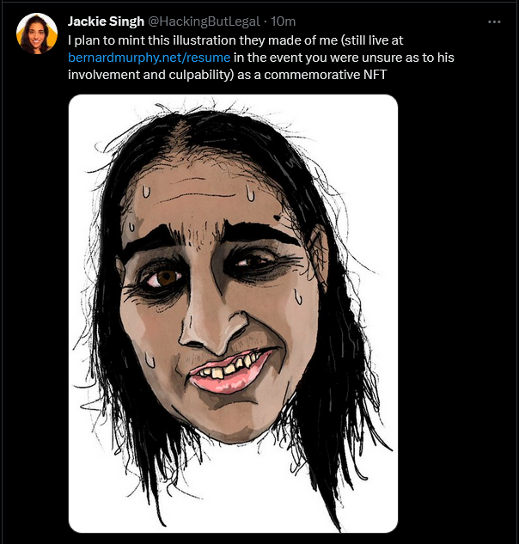Click the display name Jackie Singh

click(x=106, y=21)
